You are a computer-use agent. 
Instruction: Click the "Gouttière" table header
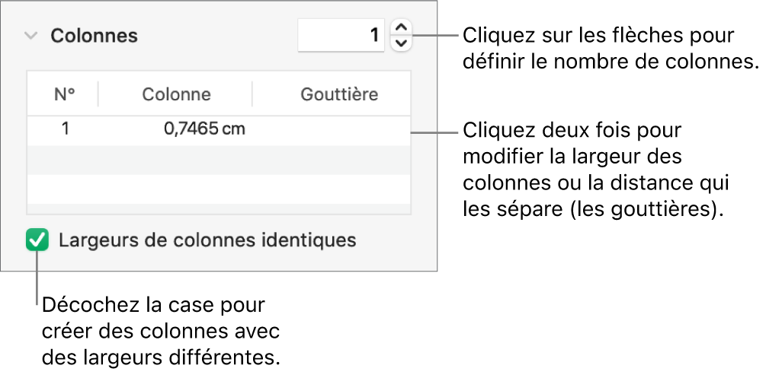(x=339, y=94)
